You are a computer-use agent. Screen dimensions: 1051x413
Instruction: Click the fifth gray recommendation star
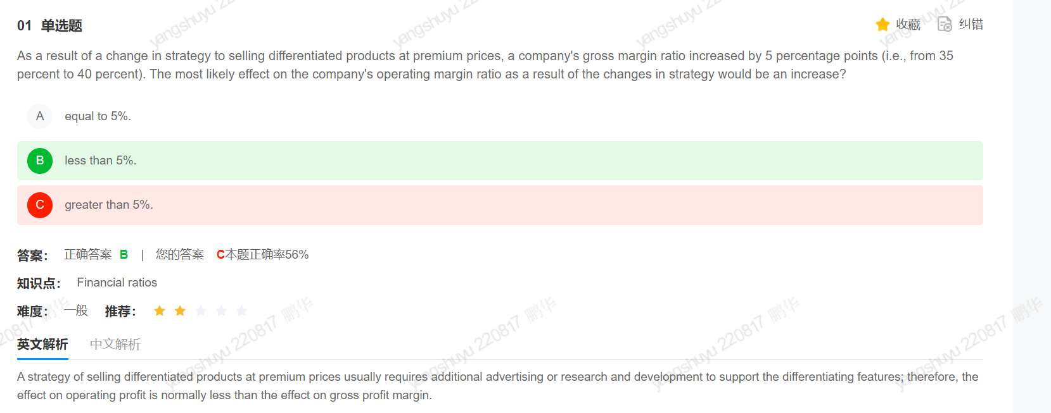241,311
